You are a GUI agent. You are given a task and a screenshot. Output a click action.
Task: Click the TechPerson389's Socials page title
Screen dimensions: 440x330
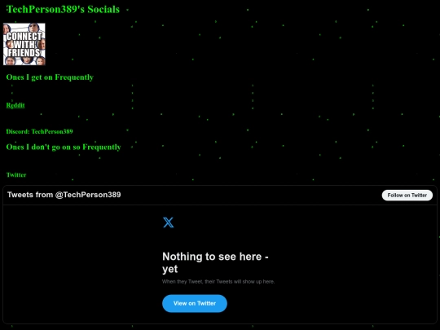tap(63, 9)
